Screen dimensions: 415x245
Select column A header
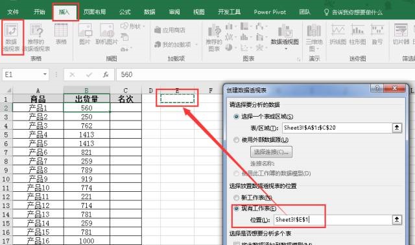(38, 90)
